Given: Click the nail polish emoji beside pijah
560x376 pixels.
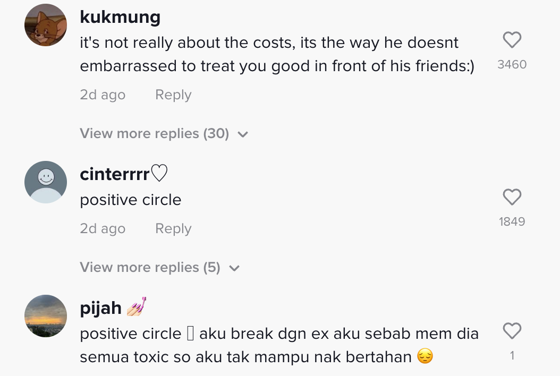Looking at the screenshot, I should click(136, 307).
